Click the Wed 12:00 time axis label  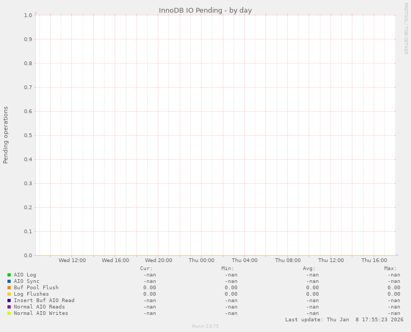click(72, 260)
